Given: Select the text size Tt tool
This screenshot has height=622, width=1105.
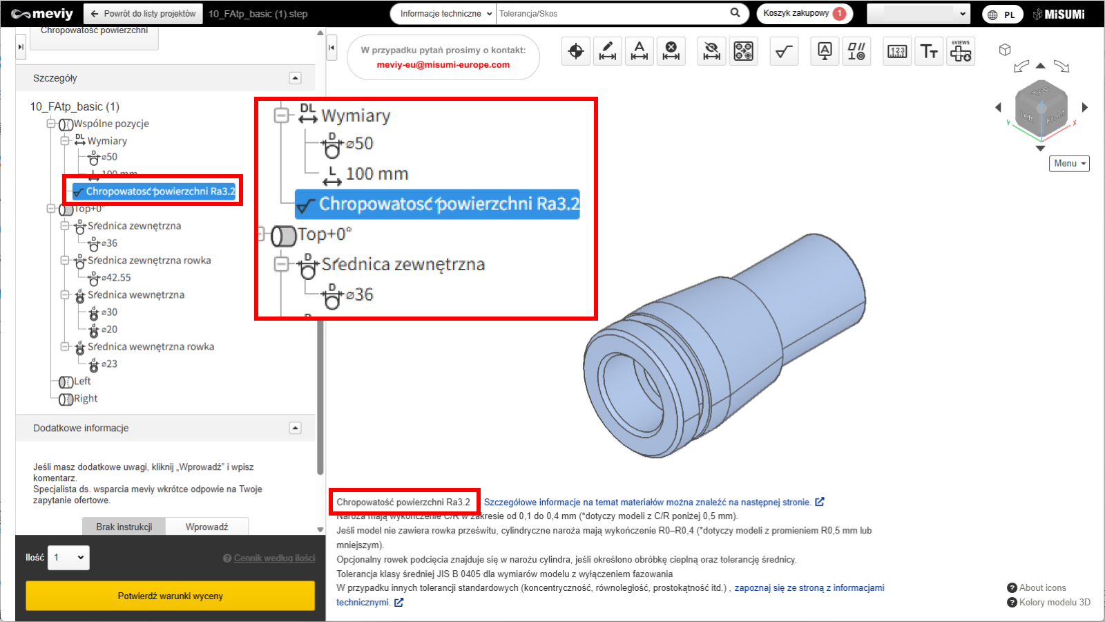Looking at the screenshot, I should [929, 51].
